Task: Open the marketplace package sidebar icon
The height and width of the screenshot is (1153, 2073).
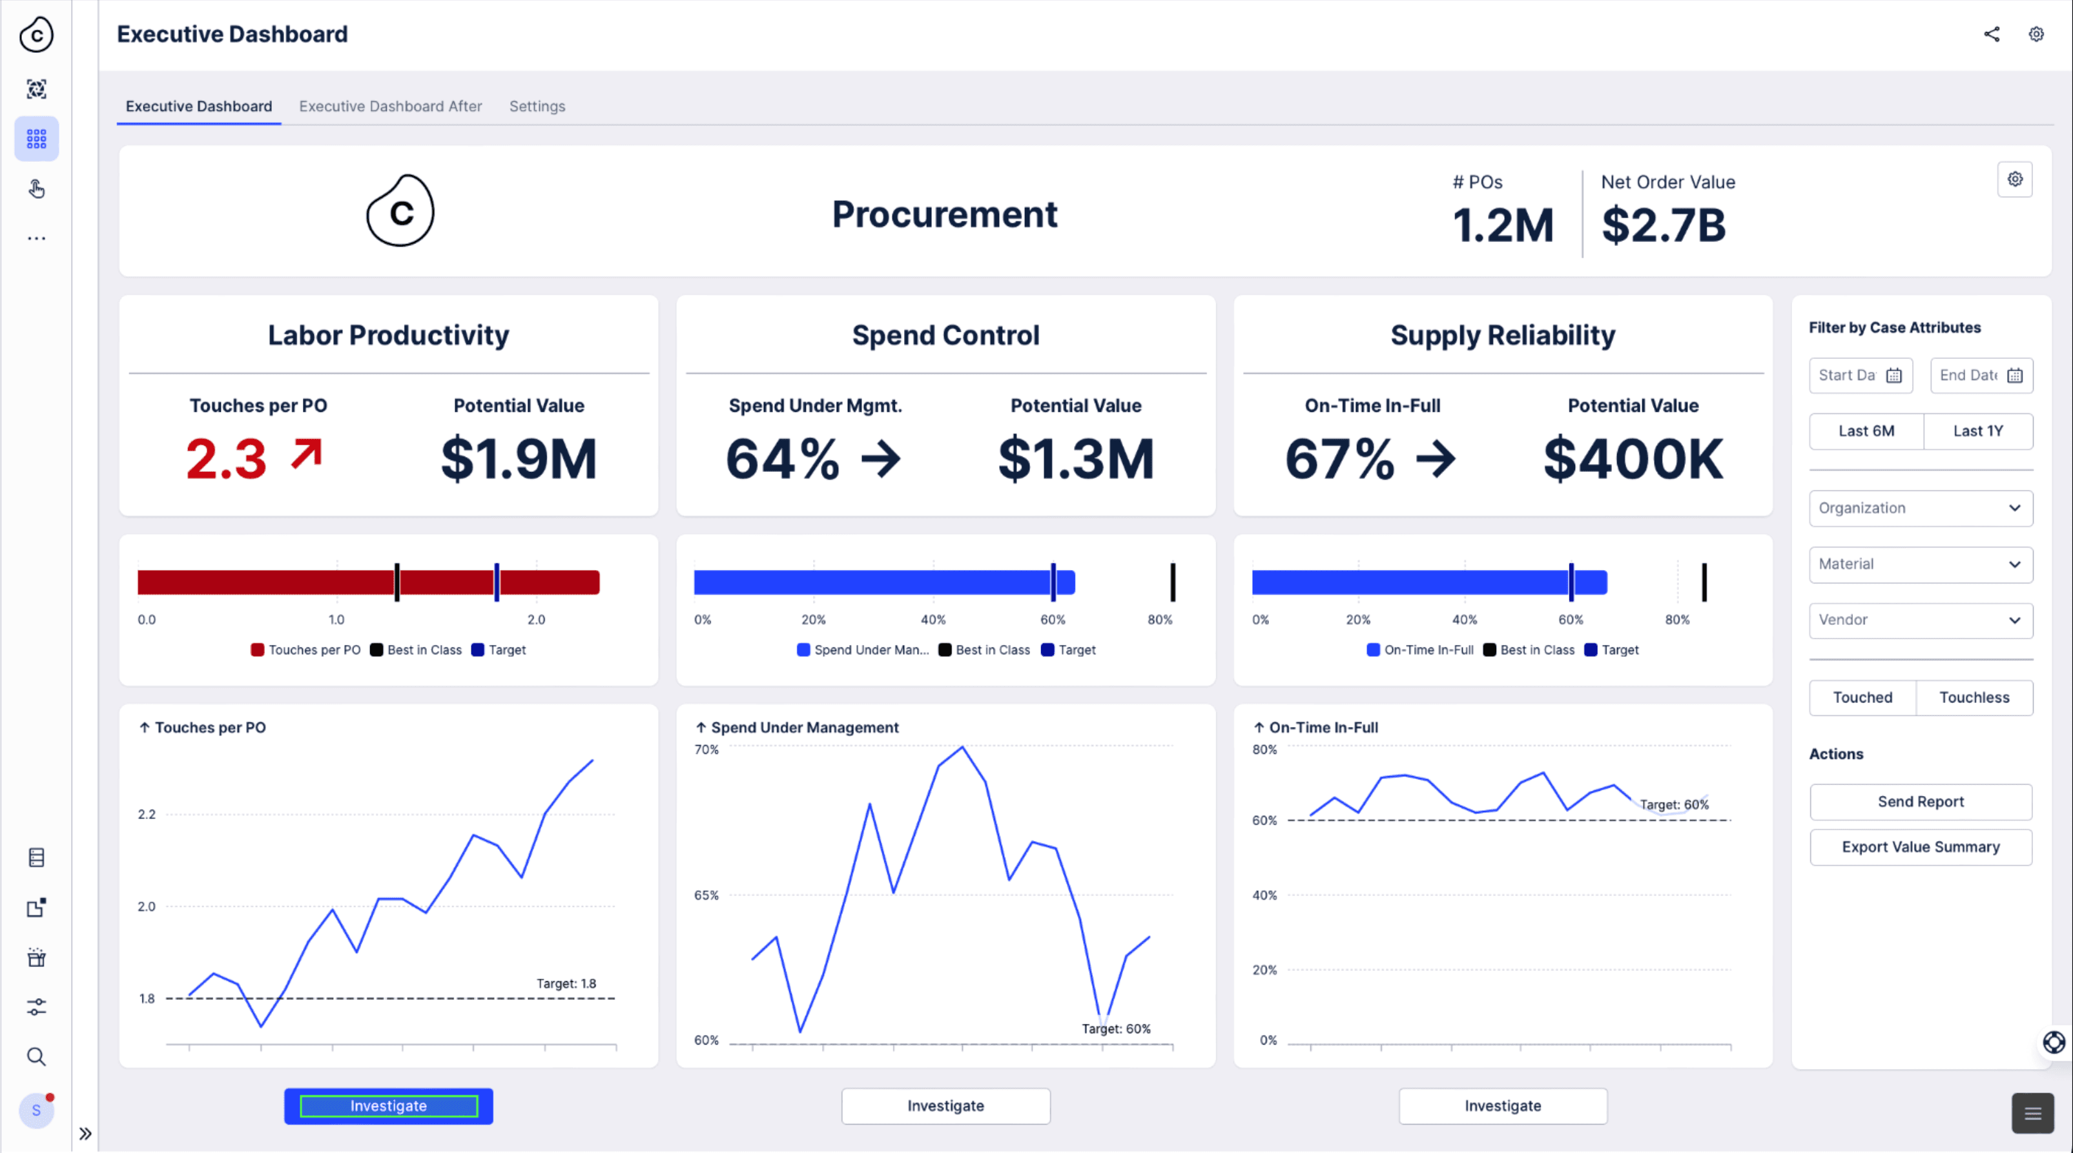Action: pyautogui.click(x=36, y=957)
